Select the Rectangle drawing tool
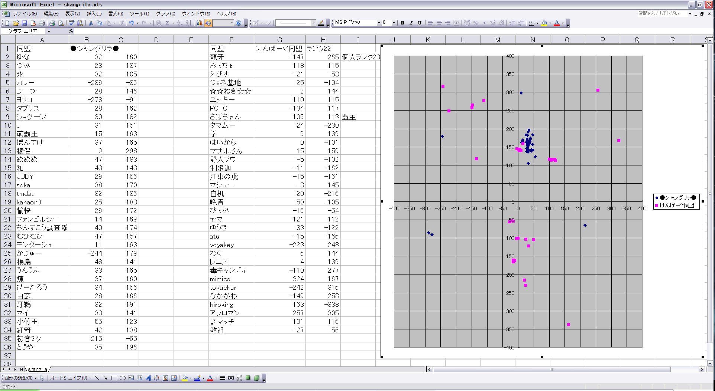The image size is (715, 391). coord(114,378)
